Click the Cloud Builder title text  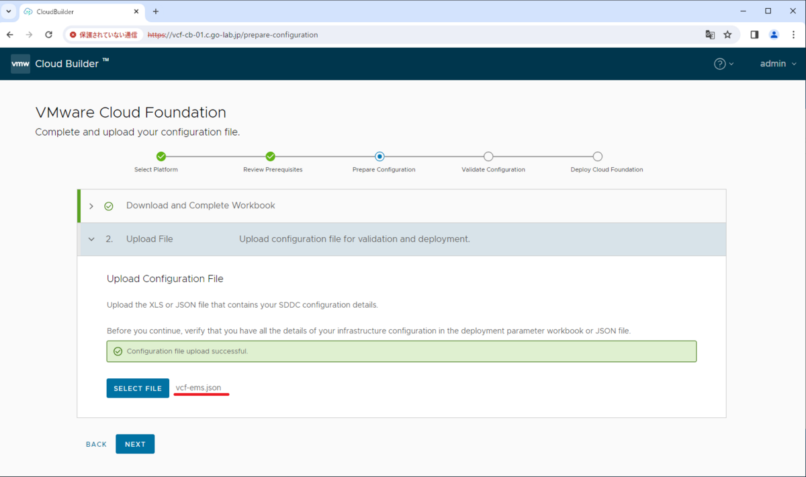pyautogui.click(x=72, y=64)
